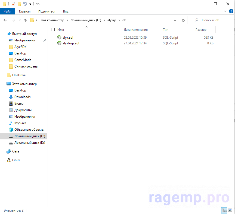Open the Linux entry in navigation pane
The image size is (235, 214).
point(16,160)
